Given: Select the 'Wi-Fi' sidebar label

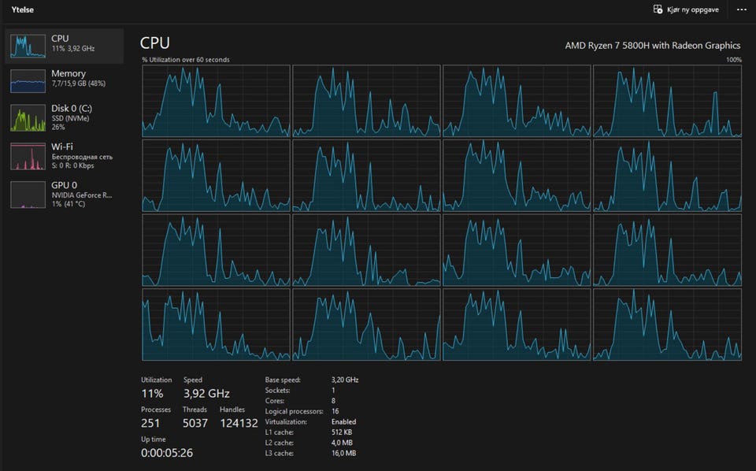Looking at the screenshot, I should [62, 146].
